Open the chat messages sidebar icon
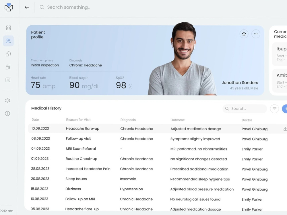 click(8, 54)
